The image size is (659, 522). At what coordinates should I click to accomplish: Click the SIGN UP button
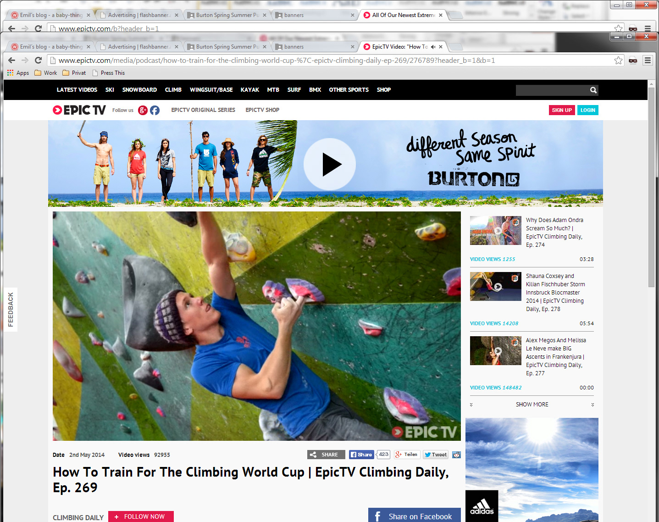point(562,110)
